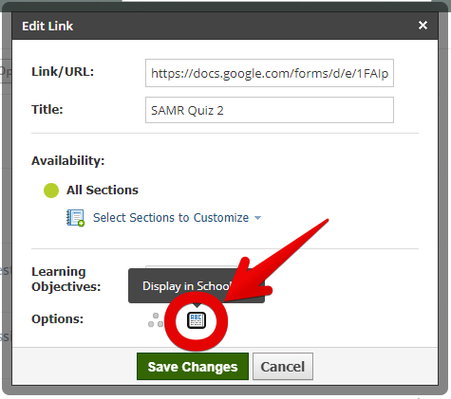
Task: Click the three gray dots options icon
Action: pyautogui.click(x=156, y=320)
